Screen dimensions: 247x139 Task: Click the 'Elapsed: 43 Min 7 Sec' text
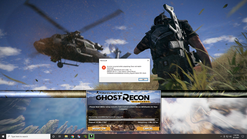click(x=98, y=122)
